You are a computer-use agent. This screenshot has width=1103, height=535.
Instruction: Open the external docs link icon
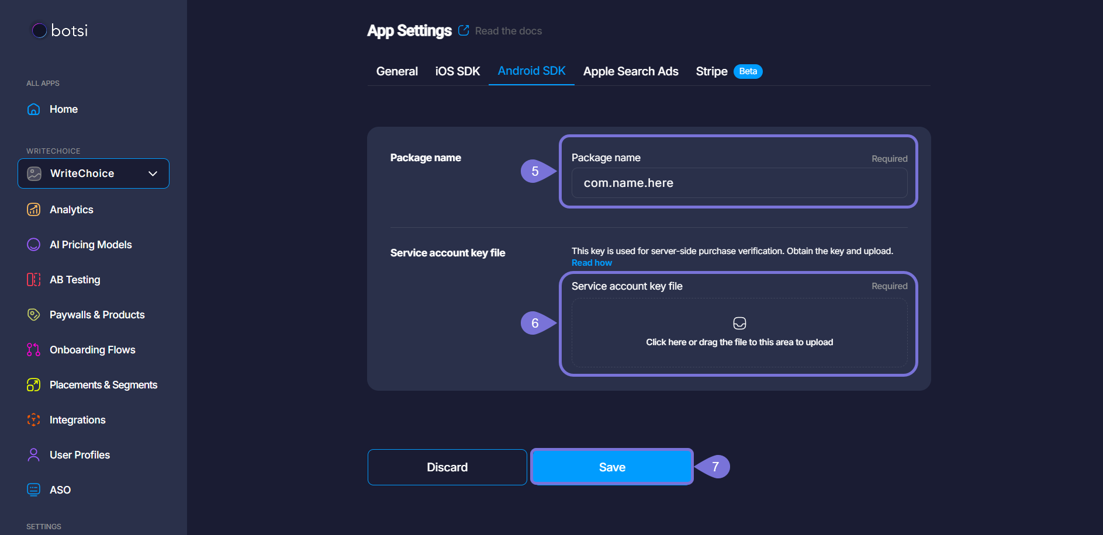click(464, 30)
